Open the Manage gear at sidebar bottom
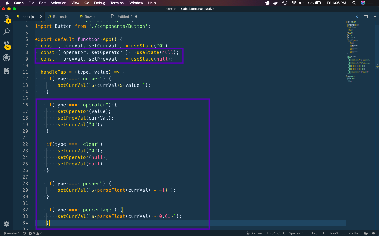 pos(7,224)
